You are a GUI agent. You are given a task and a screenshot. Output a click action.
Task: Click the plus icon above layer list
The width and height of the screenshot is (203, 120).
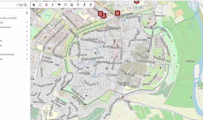(27, 13)
